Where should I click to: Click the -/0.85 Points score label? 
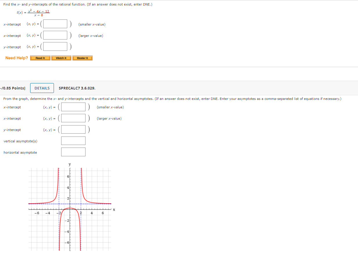[x=13, y=88]
